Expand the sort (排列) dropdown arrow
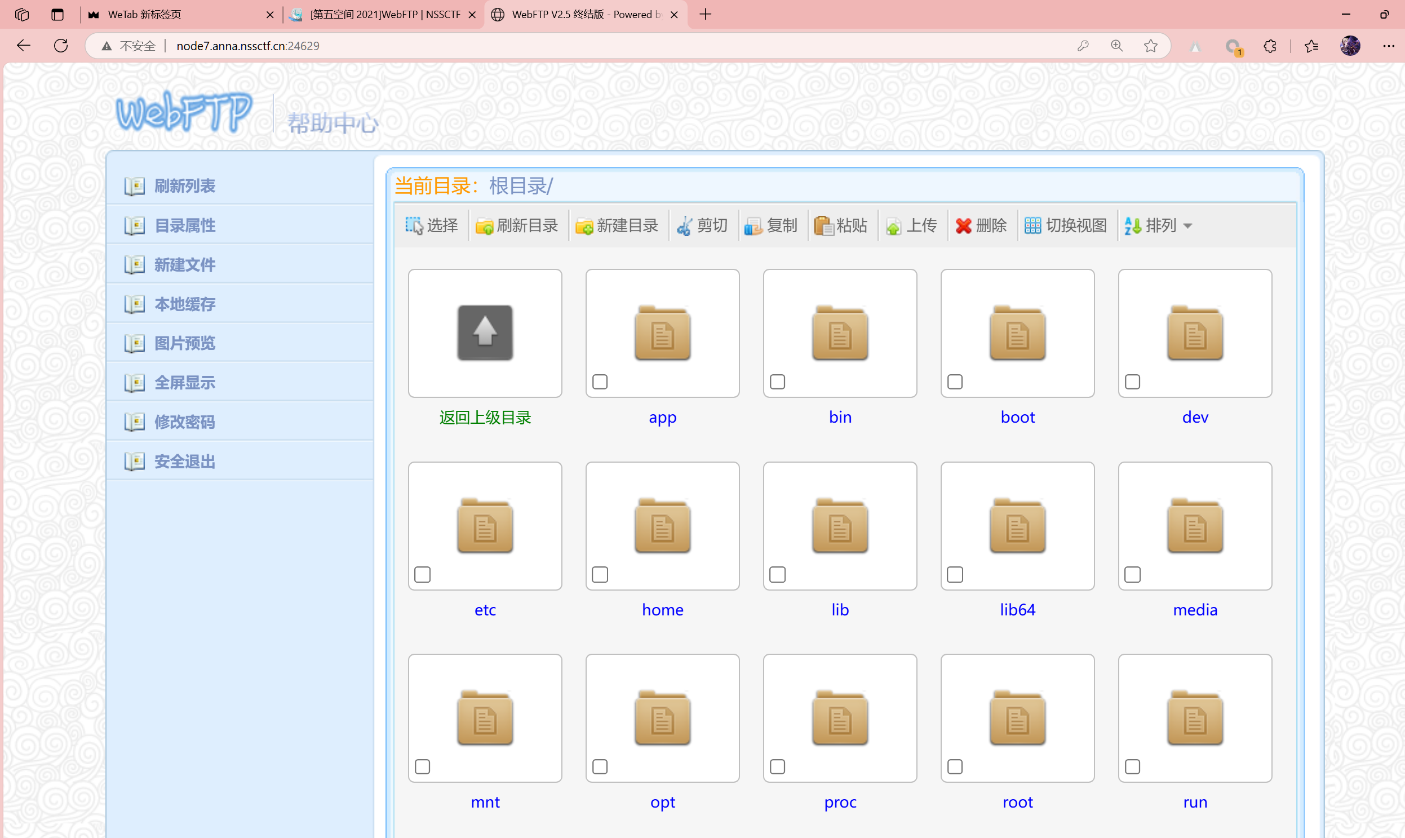 tap(1187, 227)
